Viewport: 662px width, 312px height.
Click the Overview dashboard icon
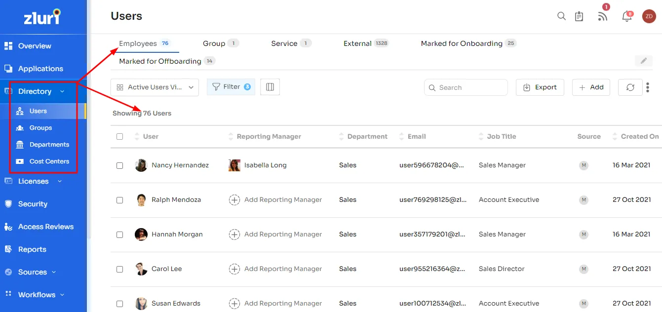tap(8, 46)
